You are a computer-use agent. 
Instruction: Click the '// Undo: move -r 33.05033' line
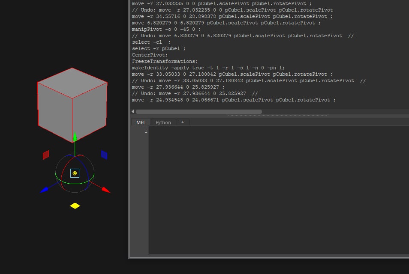(249, 81)
